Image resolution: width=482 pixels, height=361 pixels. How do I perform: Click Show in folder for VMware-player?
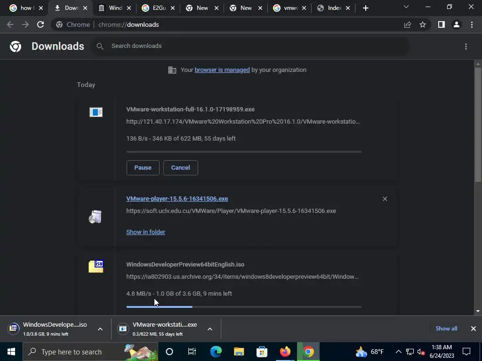146,232
